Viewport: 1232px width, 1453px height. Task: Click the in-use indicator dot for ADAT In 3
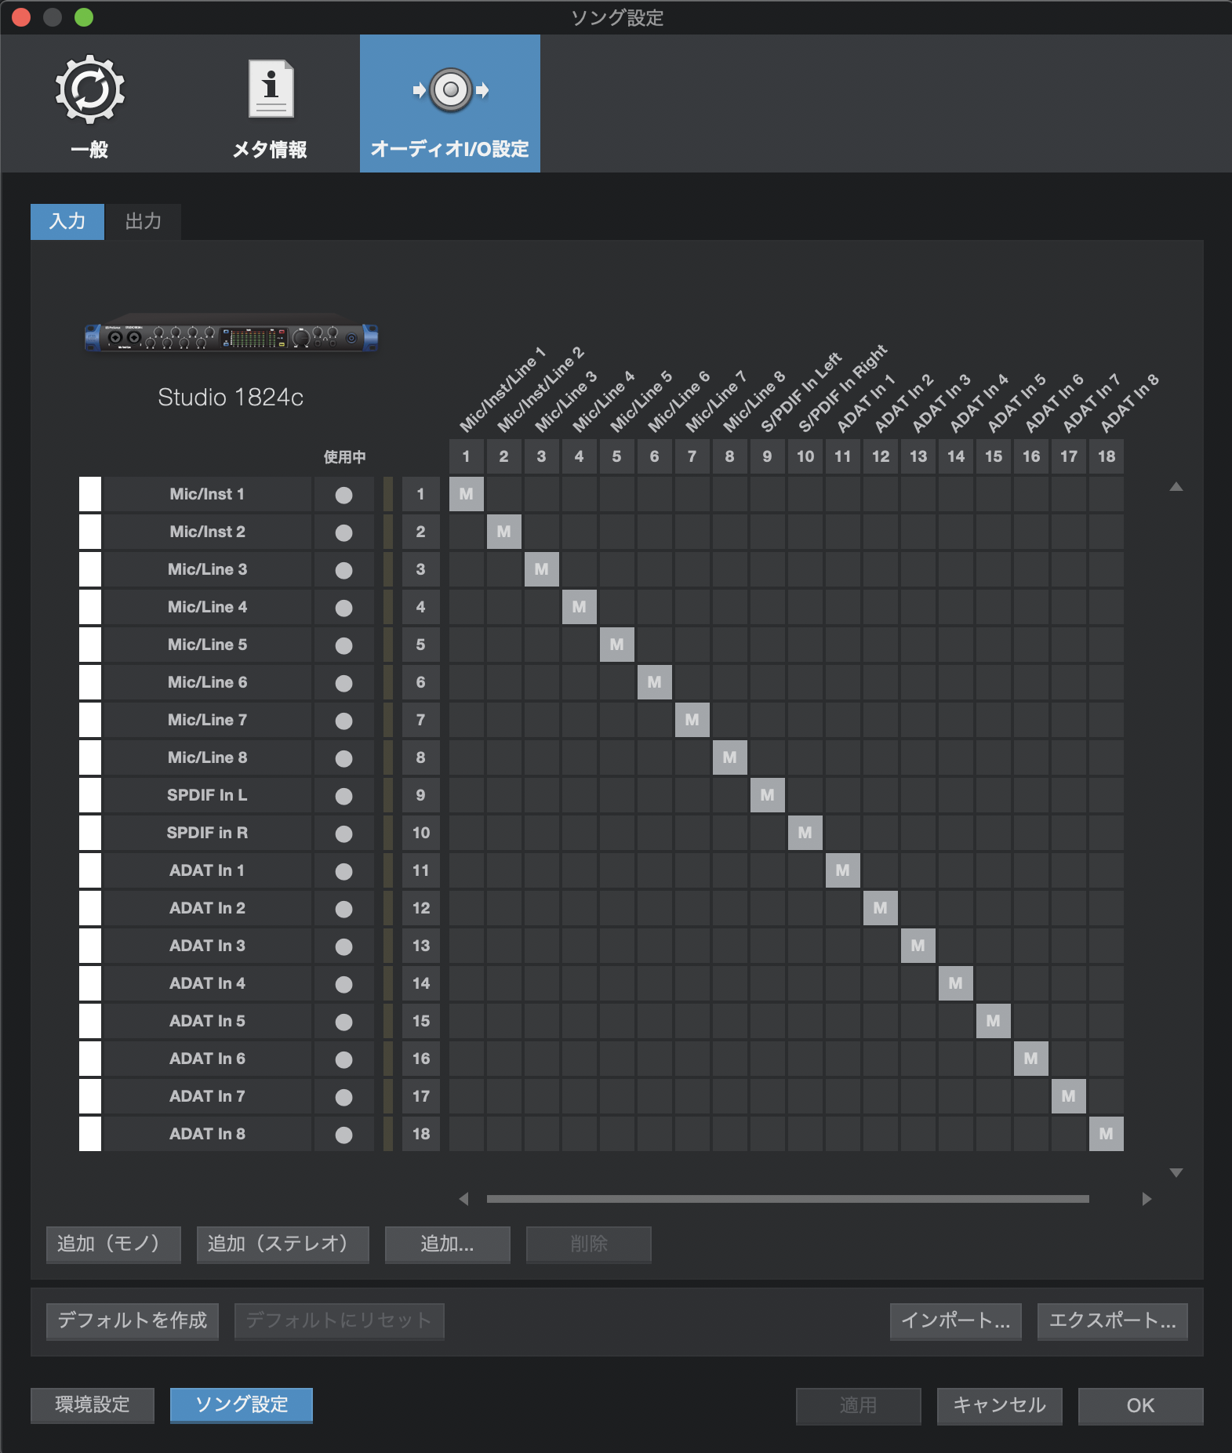(343, 946)
